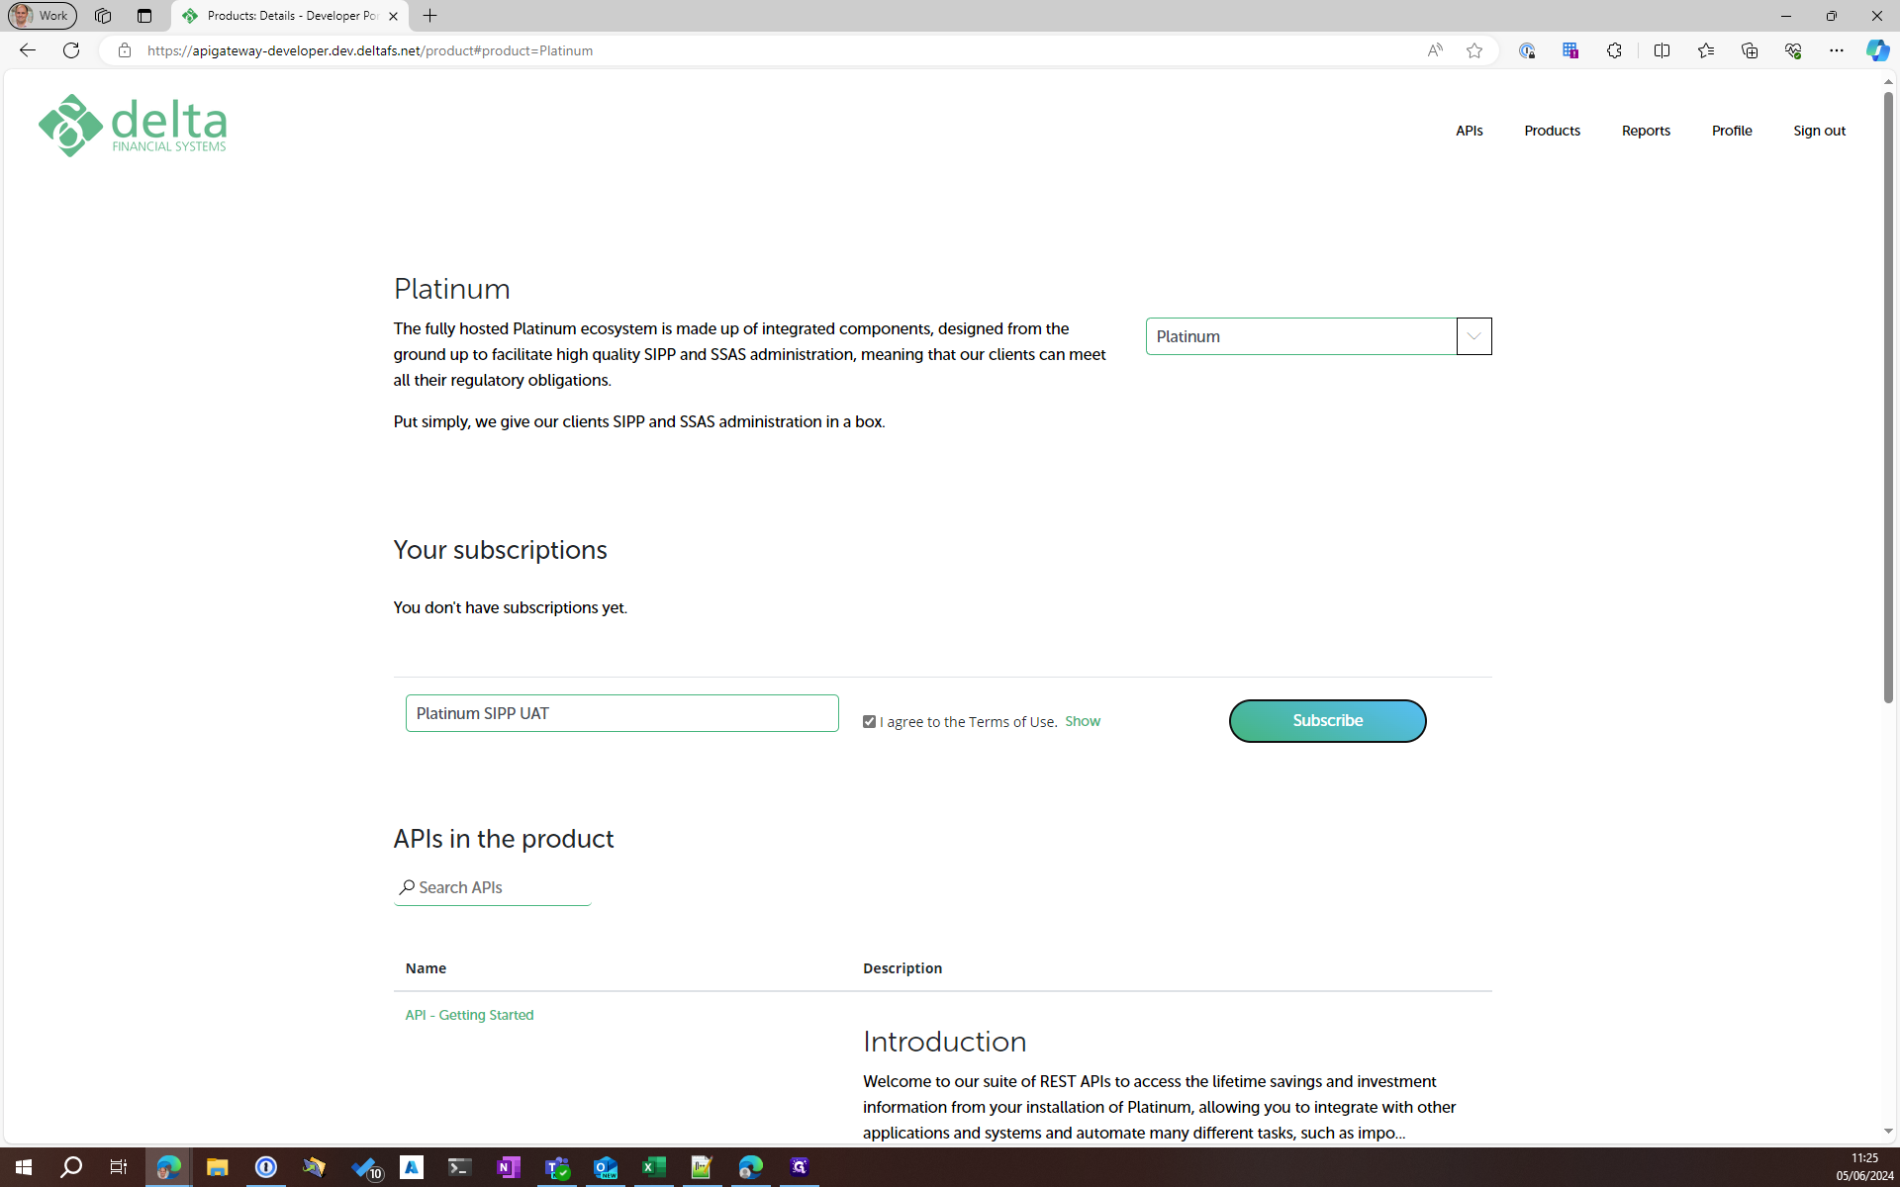
Task: Open the purple grid extension icon
Action: point(1570,50)
